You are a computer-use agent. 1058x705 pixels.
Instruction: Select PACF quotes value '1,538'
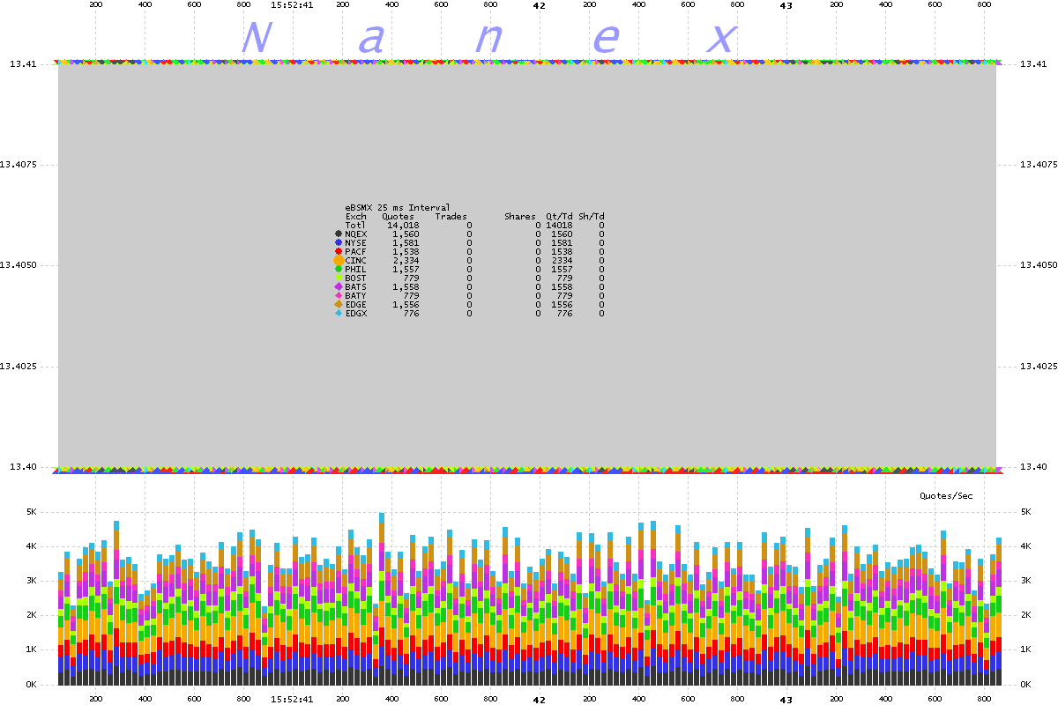406,251
